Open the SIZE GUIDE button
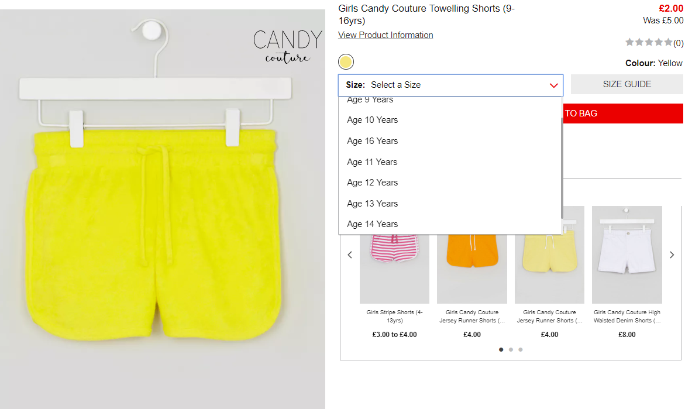Viewport: 685px width, 409px height. tap(627, 84)
